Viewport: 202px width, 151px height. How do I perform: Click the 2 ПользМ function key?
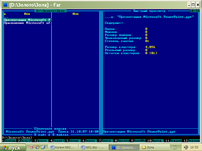point(25,141)
